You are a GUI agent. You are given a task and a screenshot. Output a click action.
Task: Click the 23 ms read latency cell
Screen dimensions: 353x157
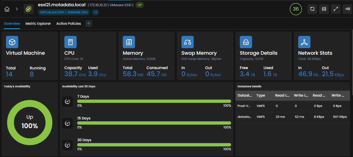click(280, 117)
